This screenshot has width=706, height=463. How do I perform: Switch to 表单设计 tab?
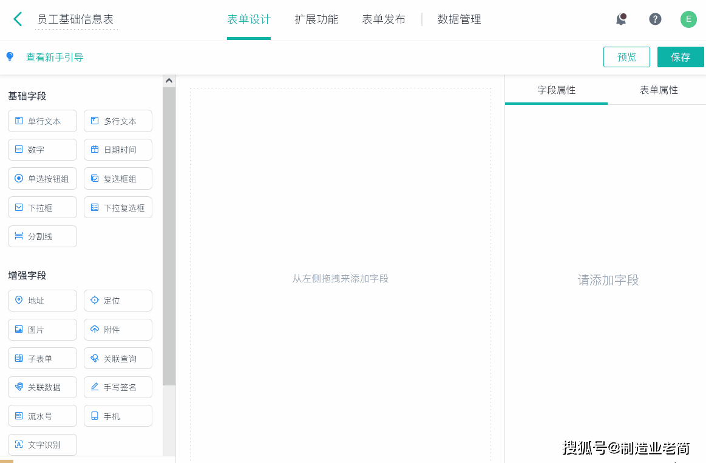pos(248,19)
